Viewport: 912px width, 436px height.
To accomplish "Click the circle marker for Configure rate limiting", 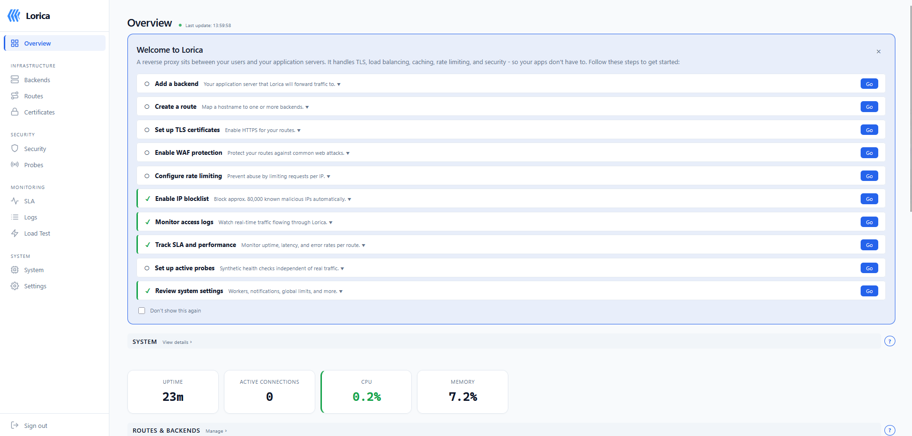I will pyautogui.click(x=147, y=176).
